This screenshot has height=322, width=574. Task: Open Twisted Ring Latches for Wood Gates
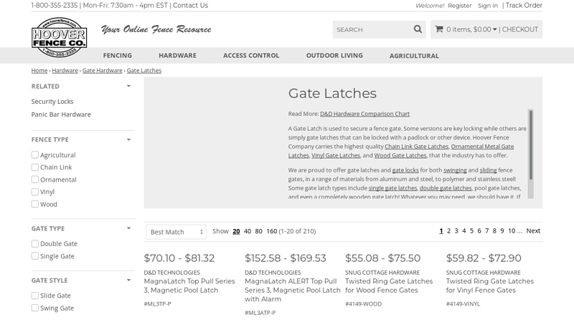[x=389, y=286]
